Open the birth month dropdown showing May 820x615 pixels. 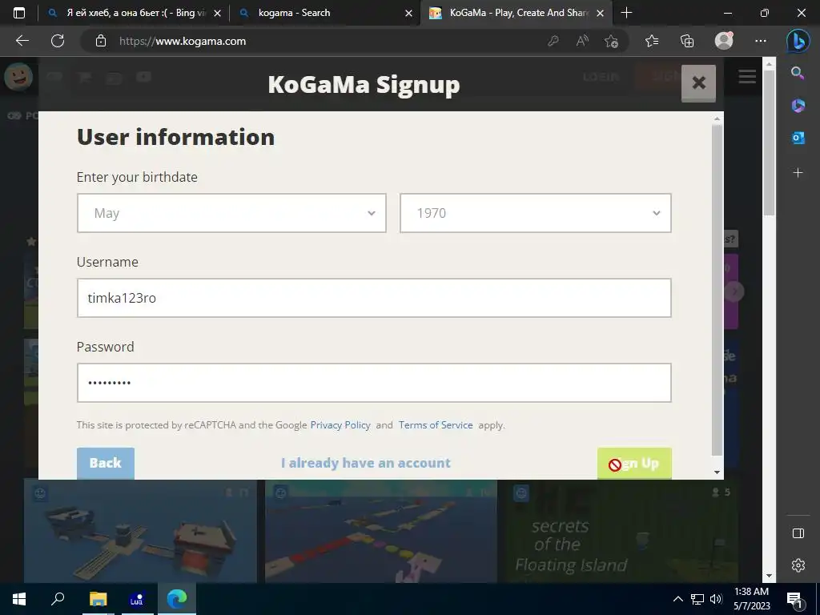(x=231, y=213)
